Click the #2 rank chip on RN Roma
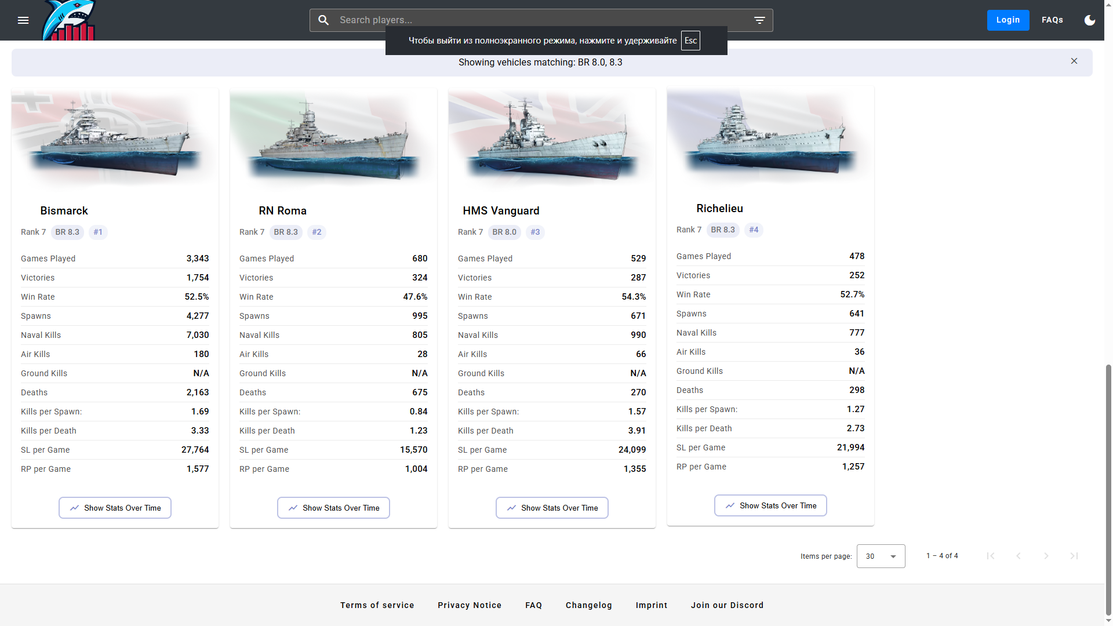1113x626 pixels. [x=317, y=232]
